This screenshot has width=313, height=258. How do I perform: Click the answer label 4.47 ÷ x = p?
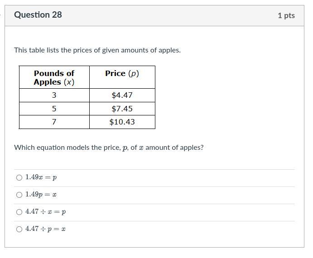pyautogui.click(x=46, y=212)
